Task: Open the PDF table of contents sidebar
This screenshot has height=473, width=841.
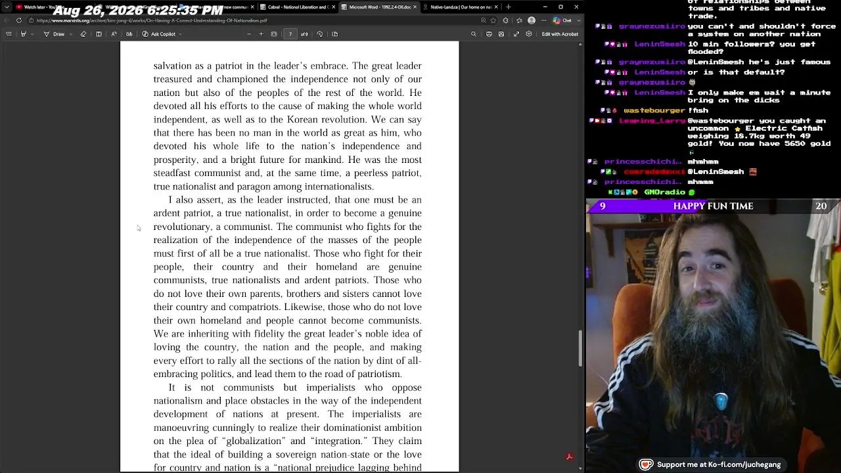Action: 9,34
